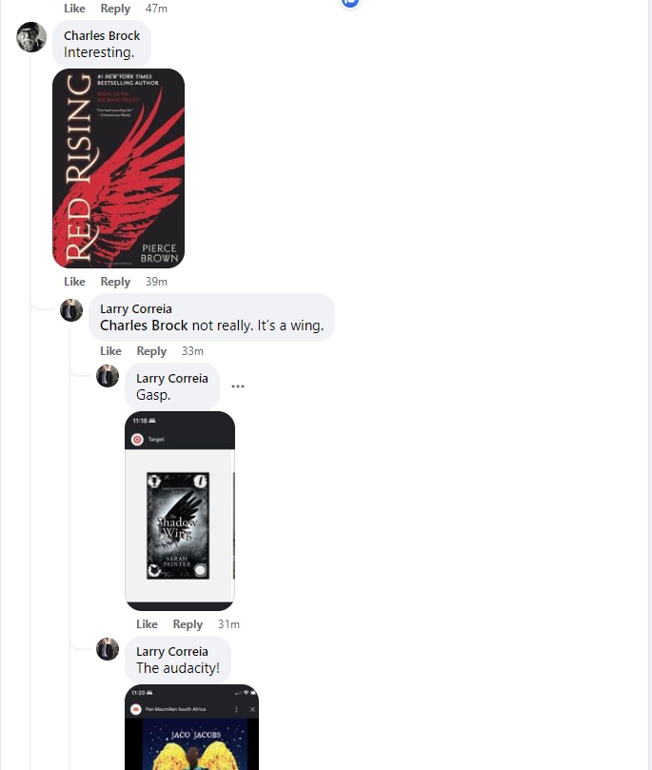Open the Shadow Wing screenshot image
This screenshot has width=652, height=770.
pos(180,511)
